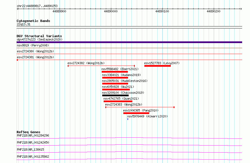Select the small blue nsv5976449 marker
The width and height of the screenshot is (250, 163).
click(x=128, y=119)
